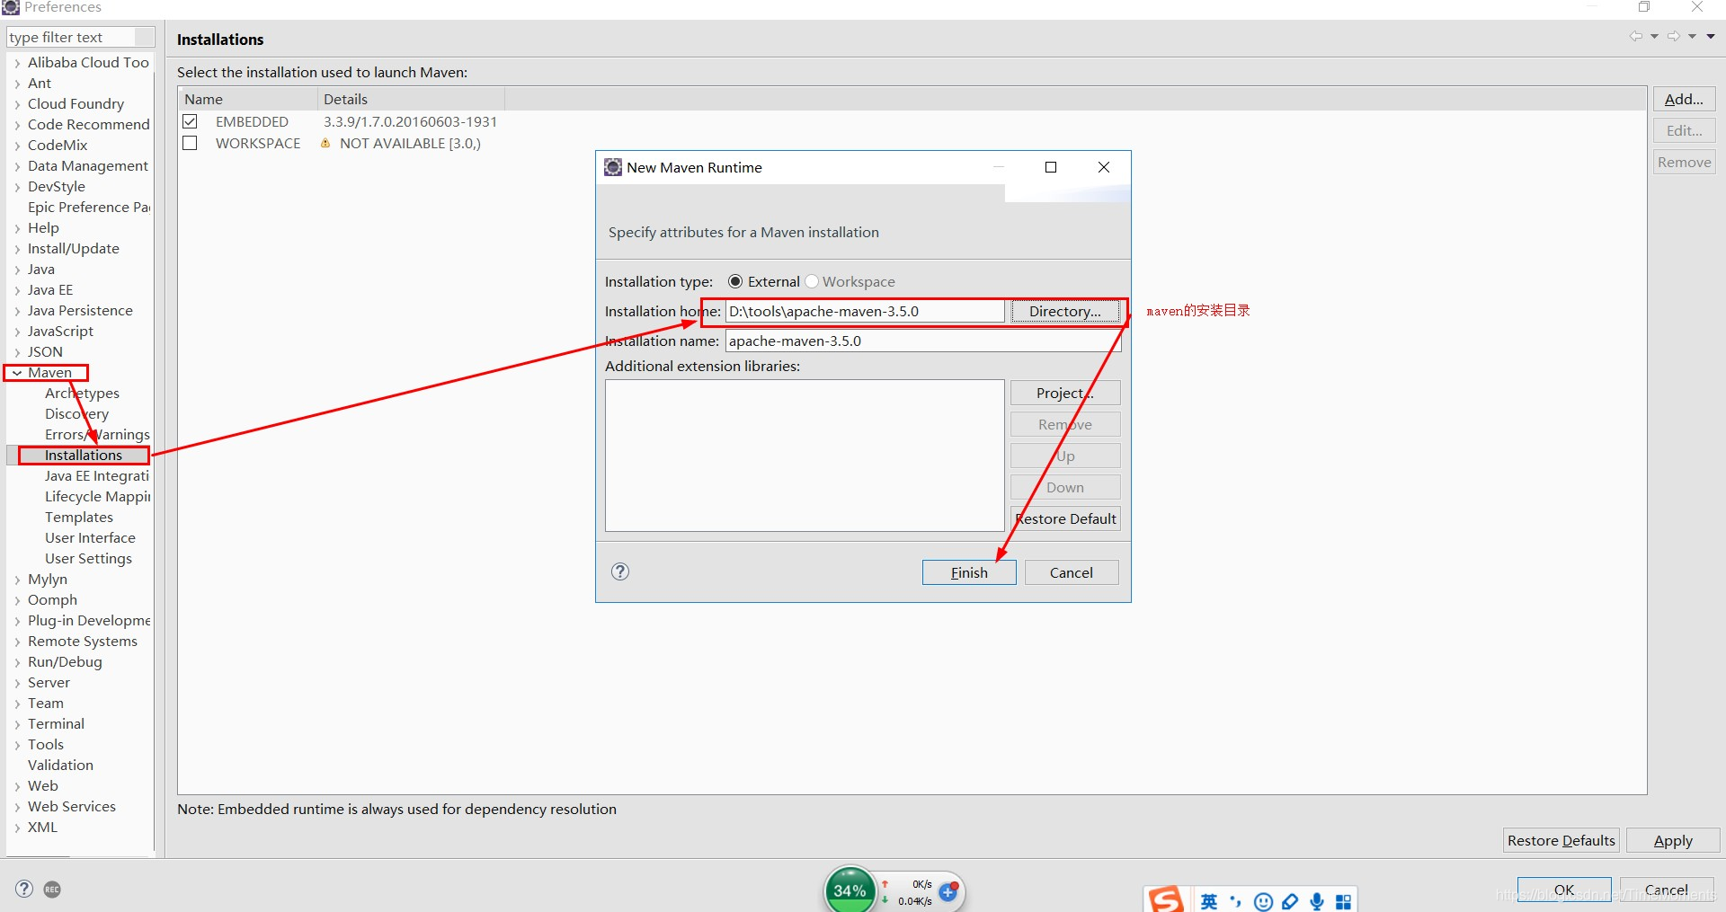The image size is (1726, 912).
Task: Click the Directory... button
Action: 1065,311
